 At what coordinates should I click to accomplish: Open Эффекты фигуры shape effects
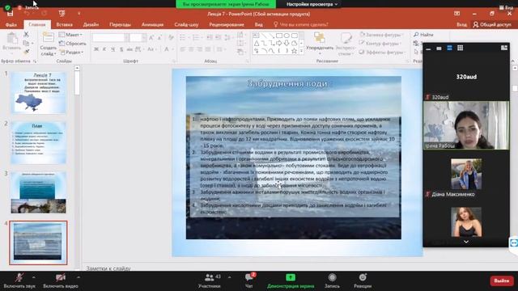click(381, 52)
